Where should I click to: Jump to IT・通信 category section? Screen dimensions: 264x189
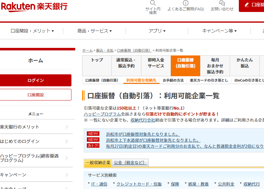pos(99,184)
